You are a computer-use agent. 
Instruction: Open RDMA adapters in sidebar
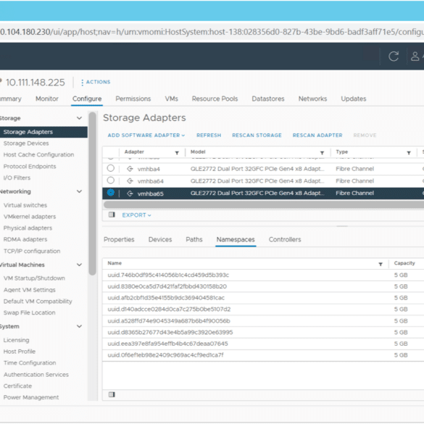pyautogui.click(x=25, y=239)
